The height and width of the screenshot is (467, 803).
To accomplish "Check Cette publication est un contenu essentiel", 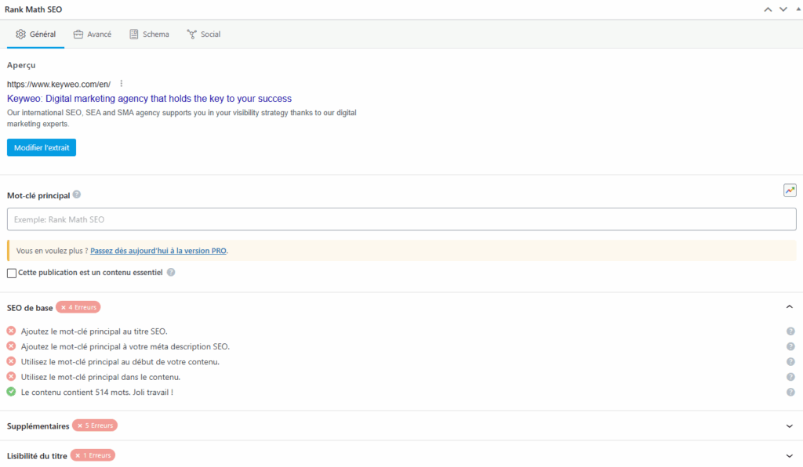I will 12,272.
